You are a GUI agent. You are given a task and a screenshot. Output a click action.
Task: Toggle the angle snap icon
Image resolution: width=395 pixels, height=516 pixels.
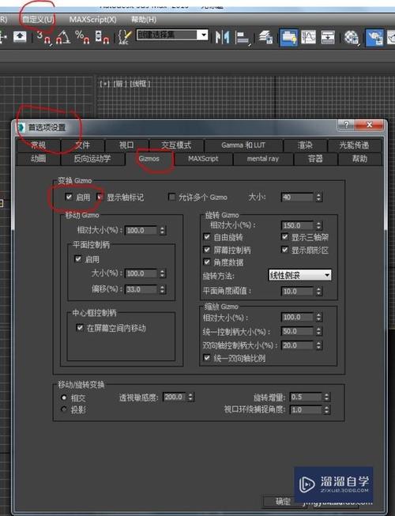[63, 37]
